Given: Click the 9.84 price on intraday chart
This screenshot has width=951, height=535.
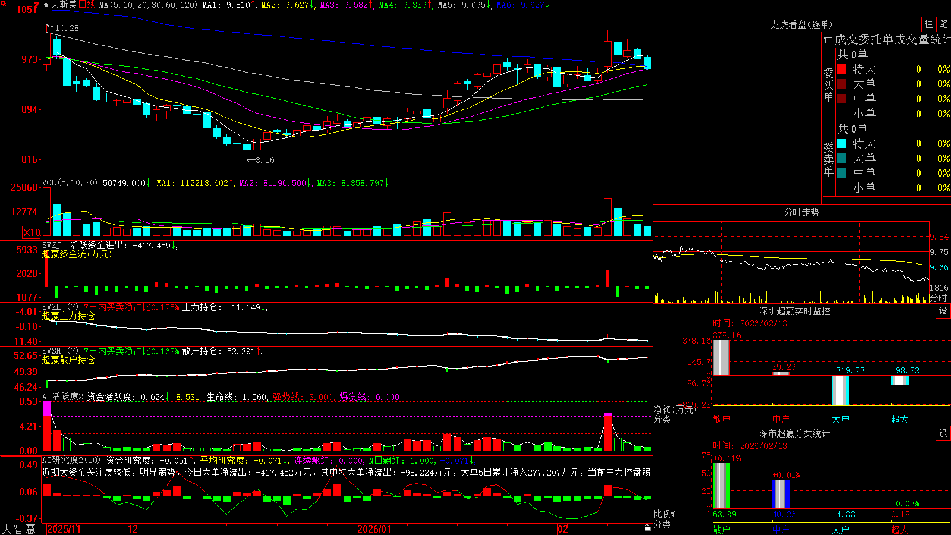Looking at the screenshot, I should coord(939,237).
